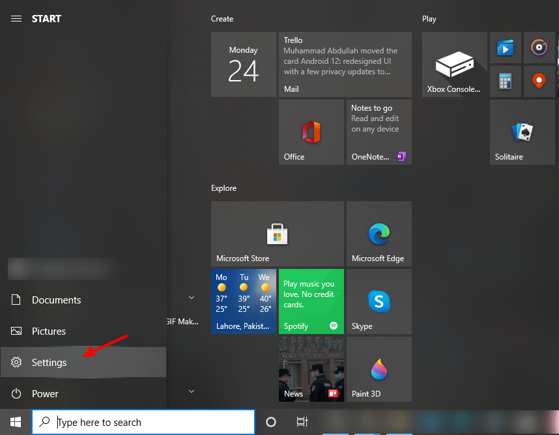This screenshot has height=435, width=559.
Task: Open Pictures from the Start sidebar
Action: point(83,331)
